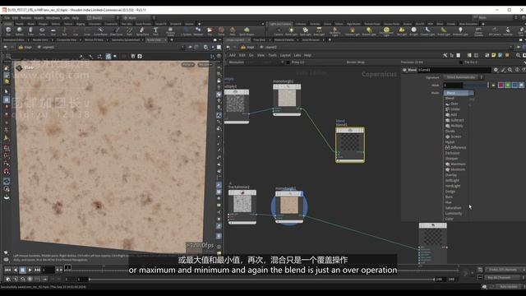Screen dimensions: 526x296
Task: Click the network editor sticky note icon
Action: pyautogui.click(x=494, y=55)
